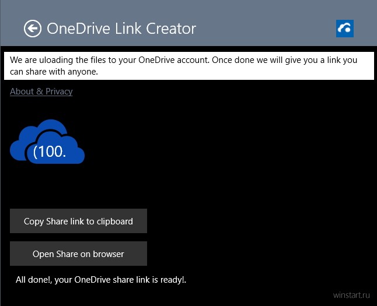
Task: Copy Share link to clipboard
Action: [78, 221]
